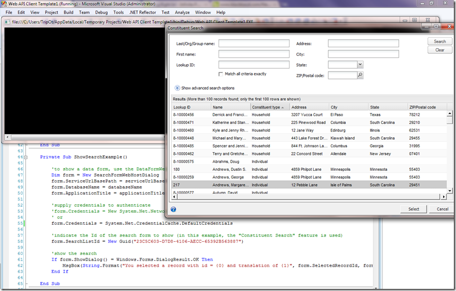
Task: Enable Match all criteria exactly checkbox
Action: click(221, 74)
